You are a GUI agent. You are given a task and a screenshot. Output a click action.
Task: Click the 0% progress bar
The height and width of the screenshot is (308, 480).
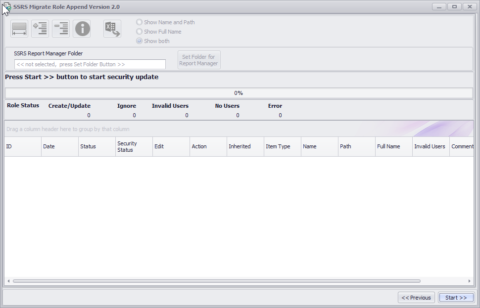pyautogui.click(x=239, y=93)
